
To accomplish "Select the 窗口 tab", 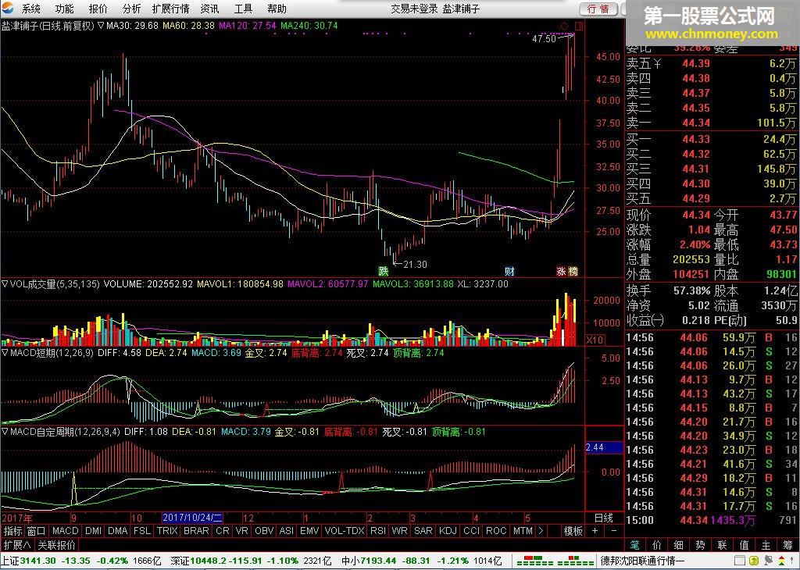I will pos(36,531).
